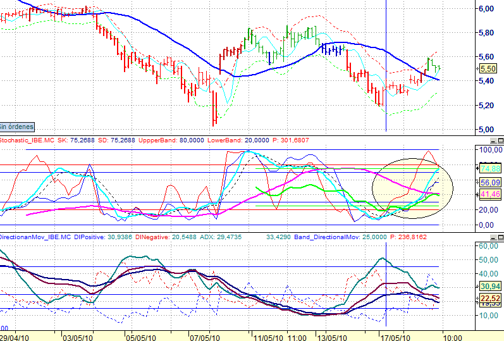Click the 'P: 236,8162' value

coord(409,237)
